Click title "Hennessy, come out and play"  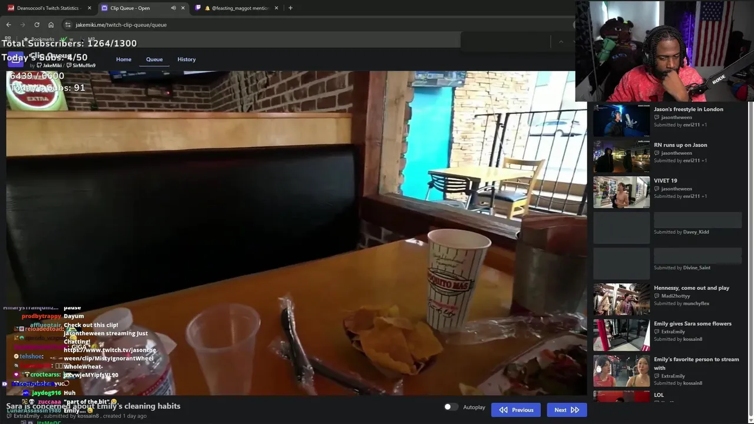(692, 288)
